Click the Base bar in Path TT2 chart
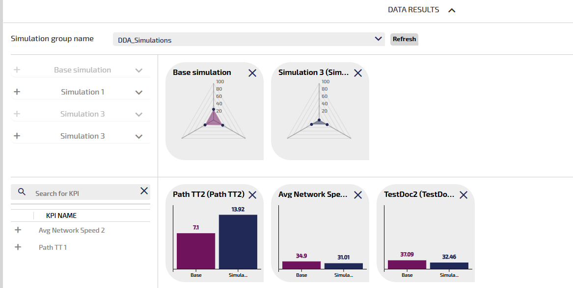573x288 pixels. tap(196, 251)
